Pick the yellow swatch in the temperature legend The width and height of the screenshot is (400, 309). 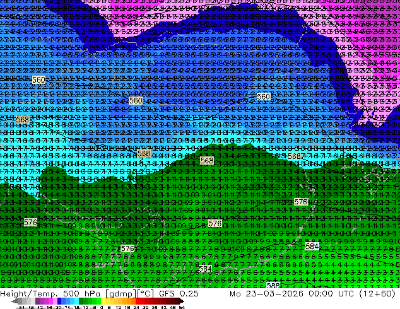tap(103, 301)
